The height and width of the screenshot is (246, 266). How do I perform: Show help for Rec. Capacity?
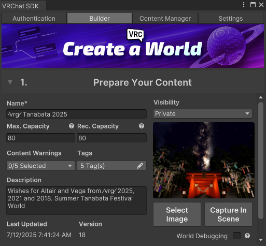[142, 126]
